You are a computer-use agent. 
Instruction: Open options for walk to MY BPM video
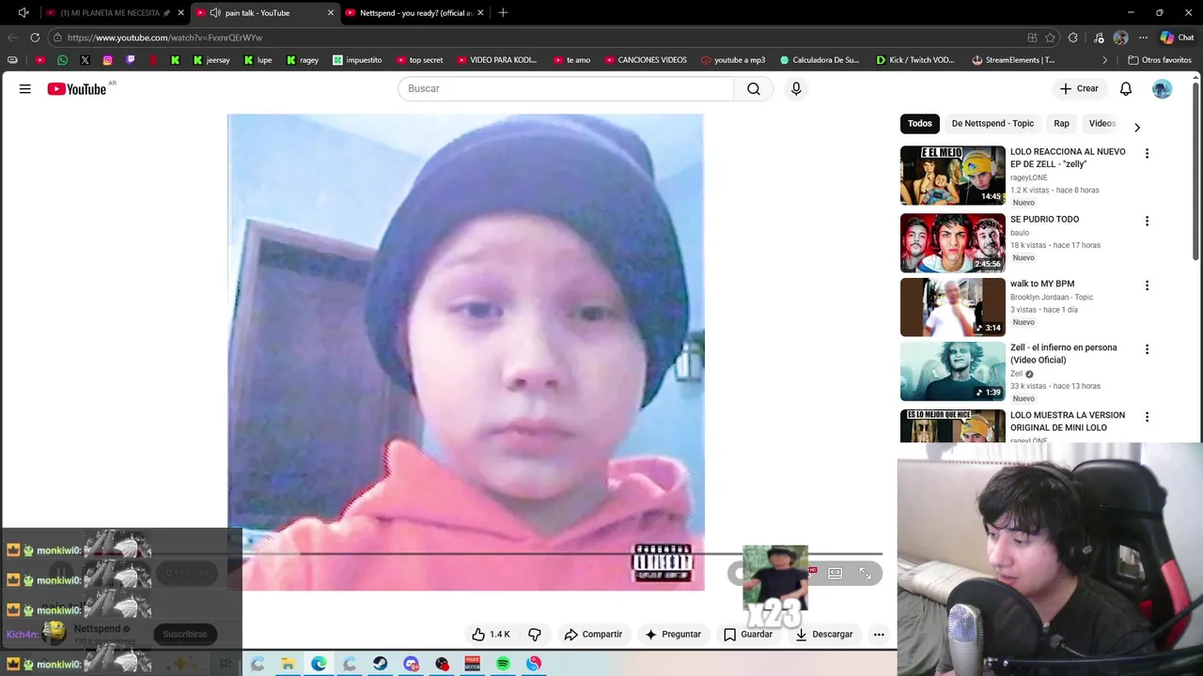coord(1147,285)
